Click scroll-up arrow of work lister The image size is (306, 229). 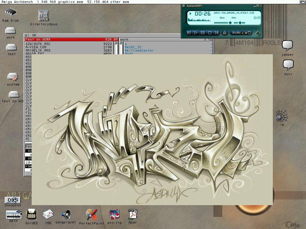(x=122, y=43)
